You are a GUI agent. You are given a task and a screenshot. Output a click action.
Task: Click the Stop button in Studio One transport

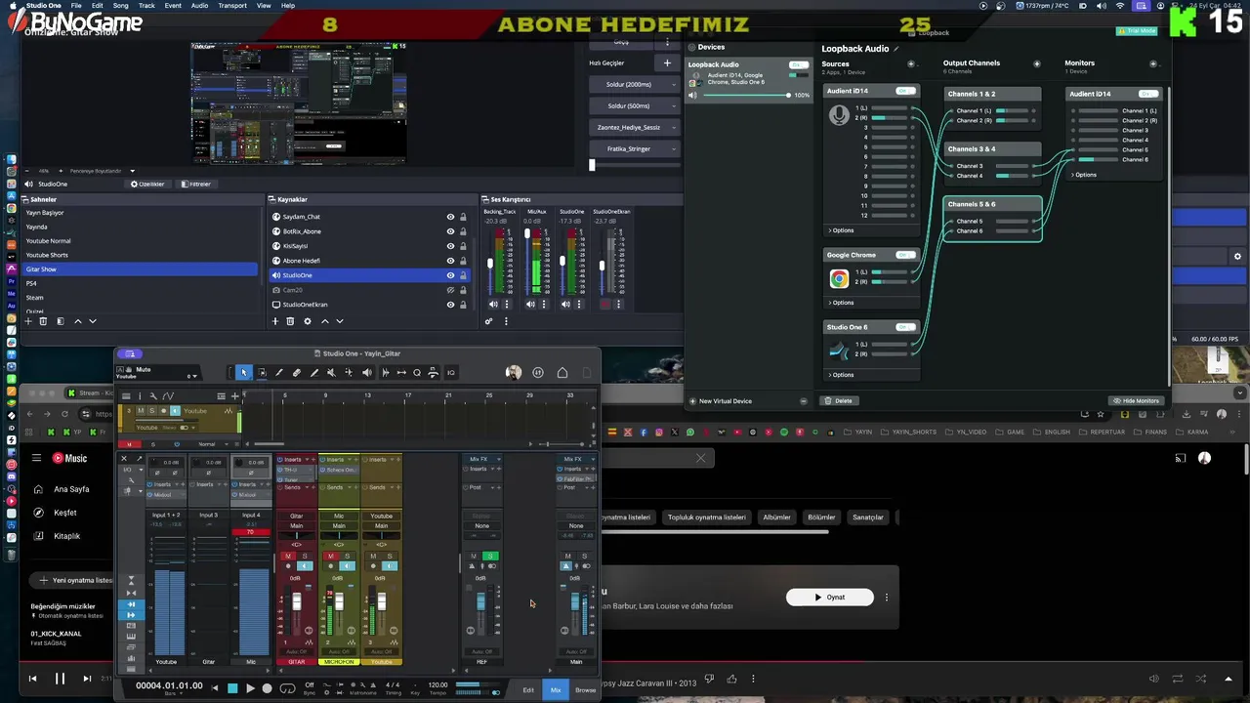232,688
